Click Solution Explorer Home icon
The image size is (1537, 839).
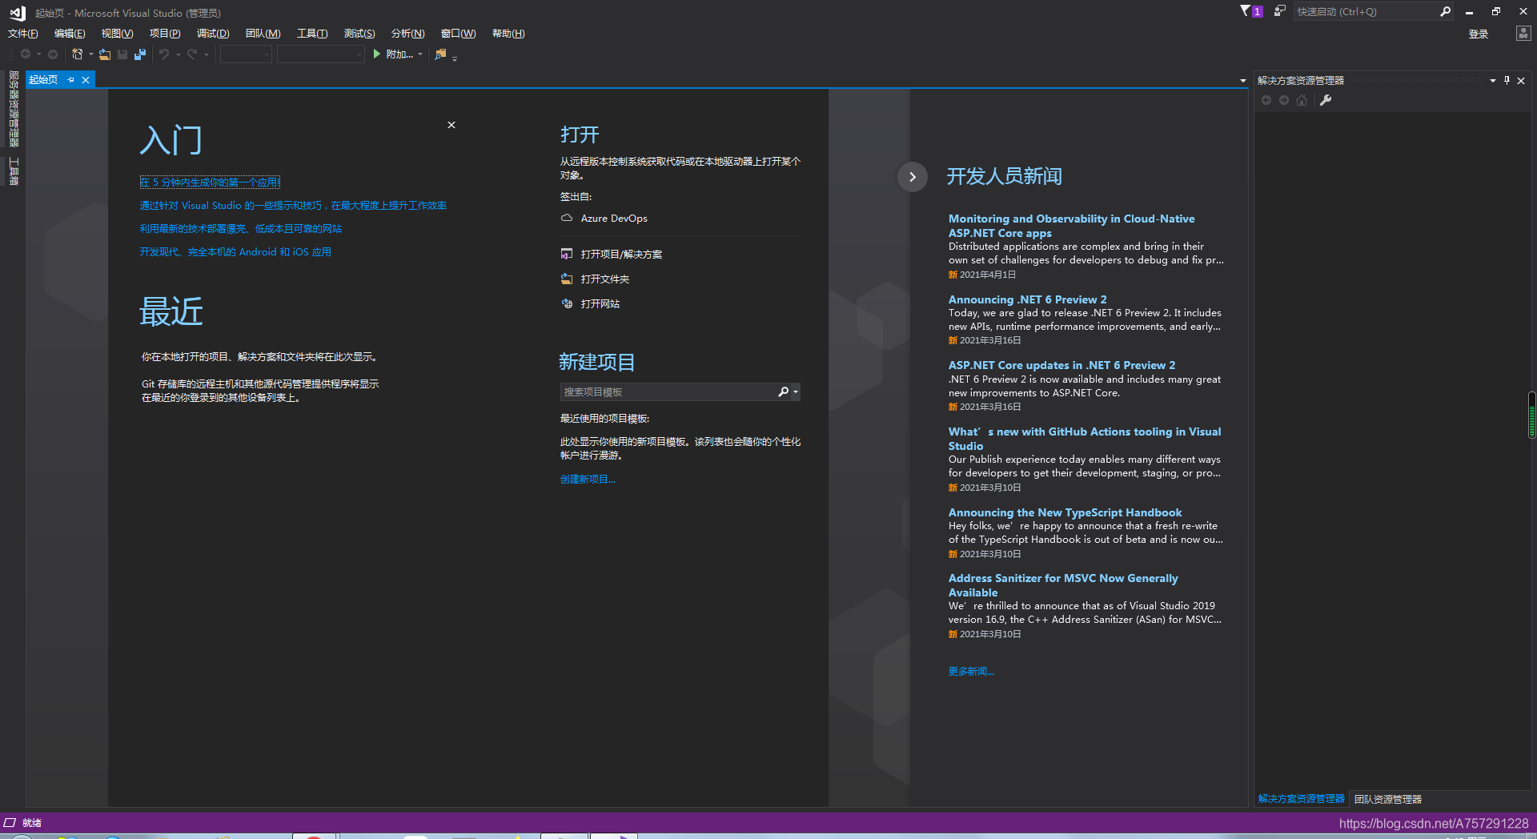tap(1302, 100)
